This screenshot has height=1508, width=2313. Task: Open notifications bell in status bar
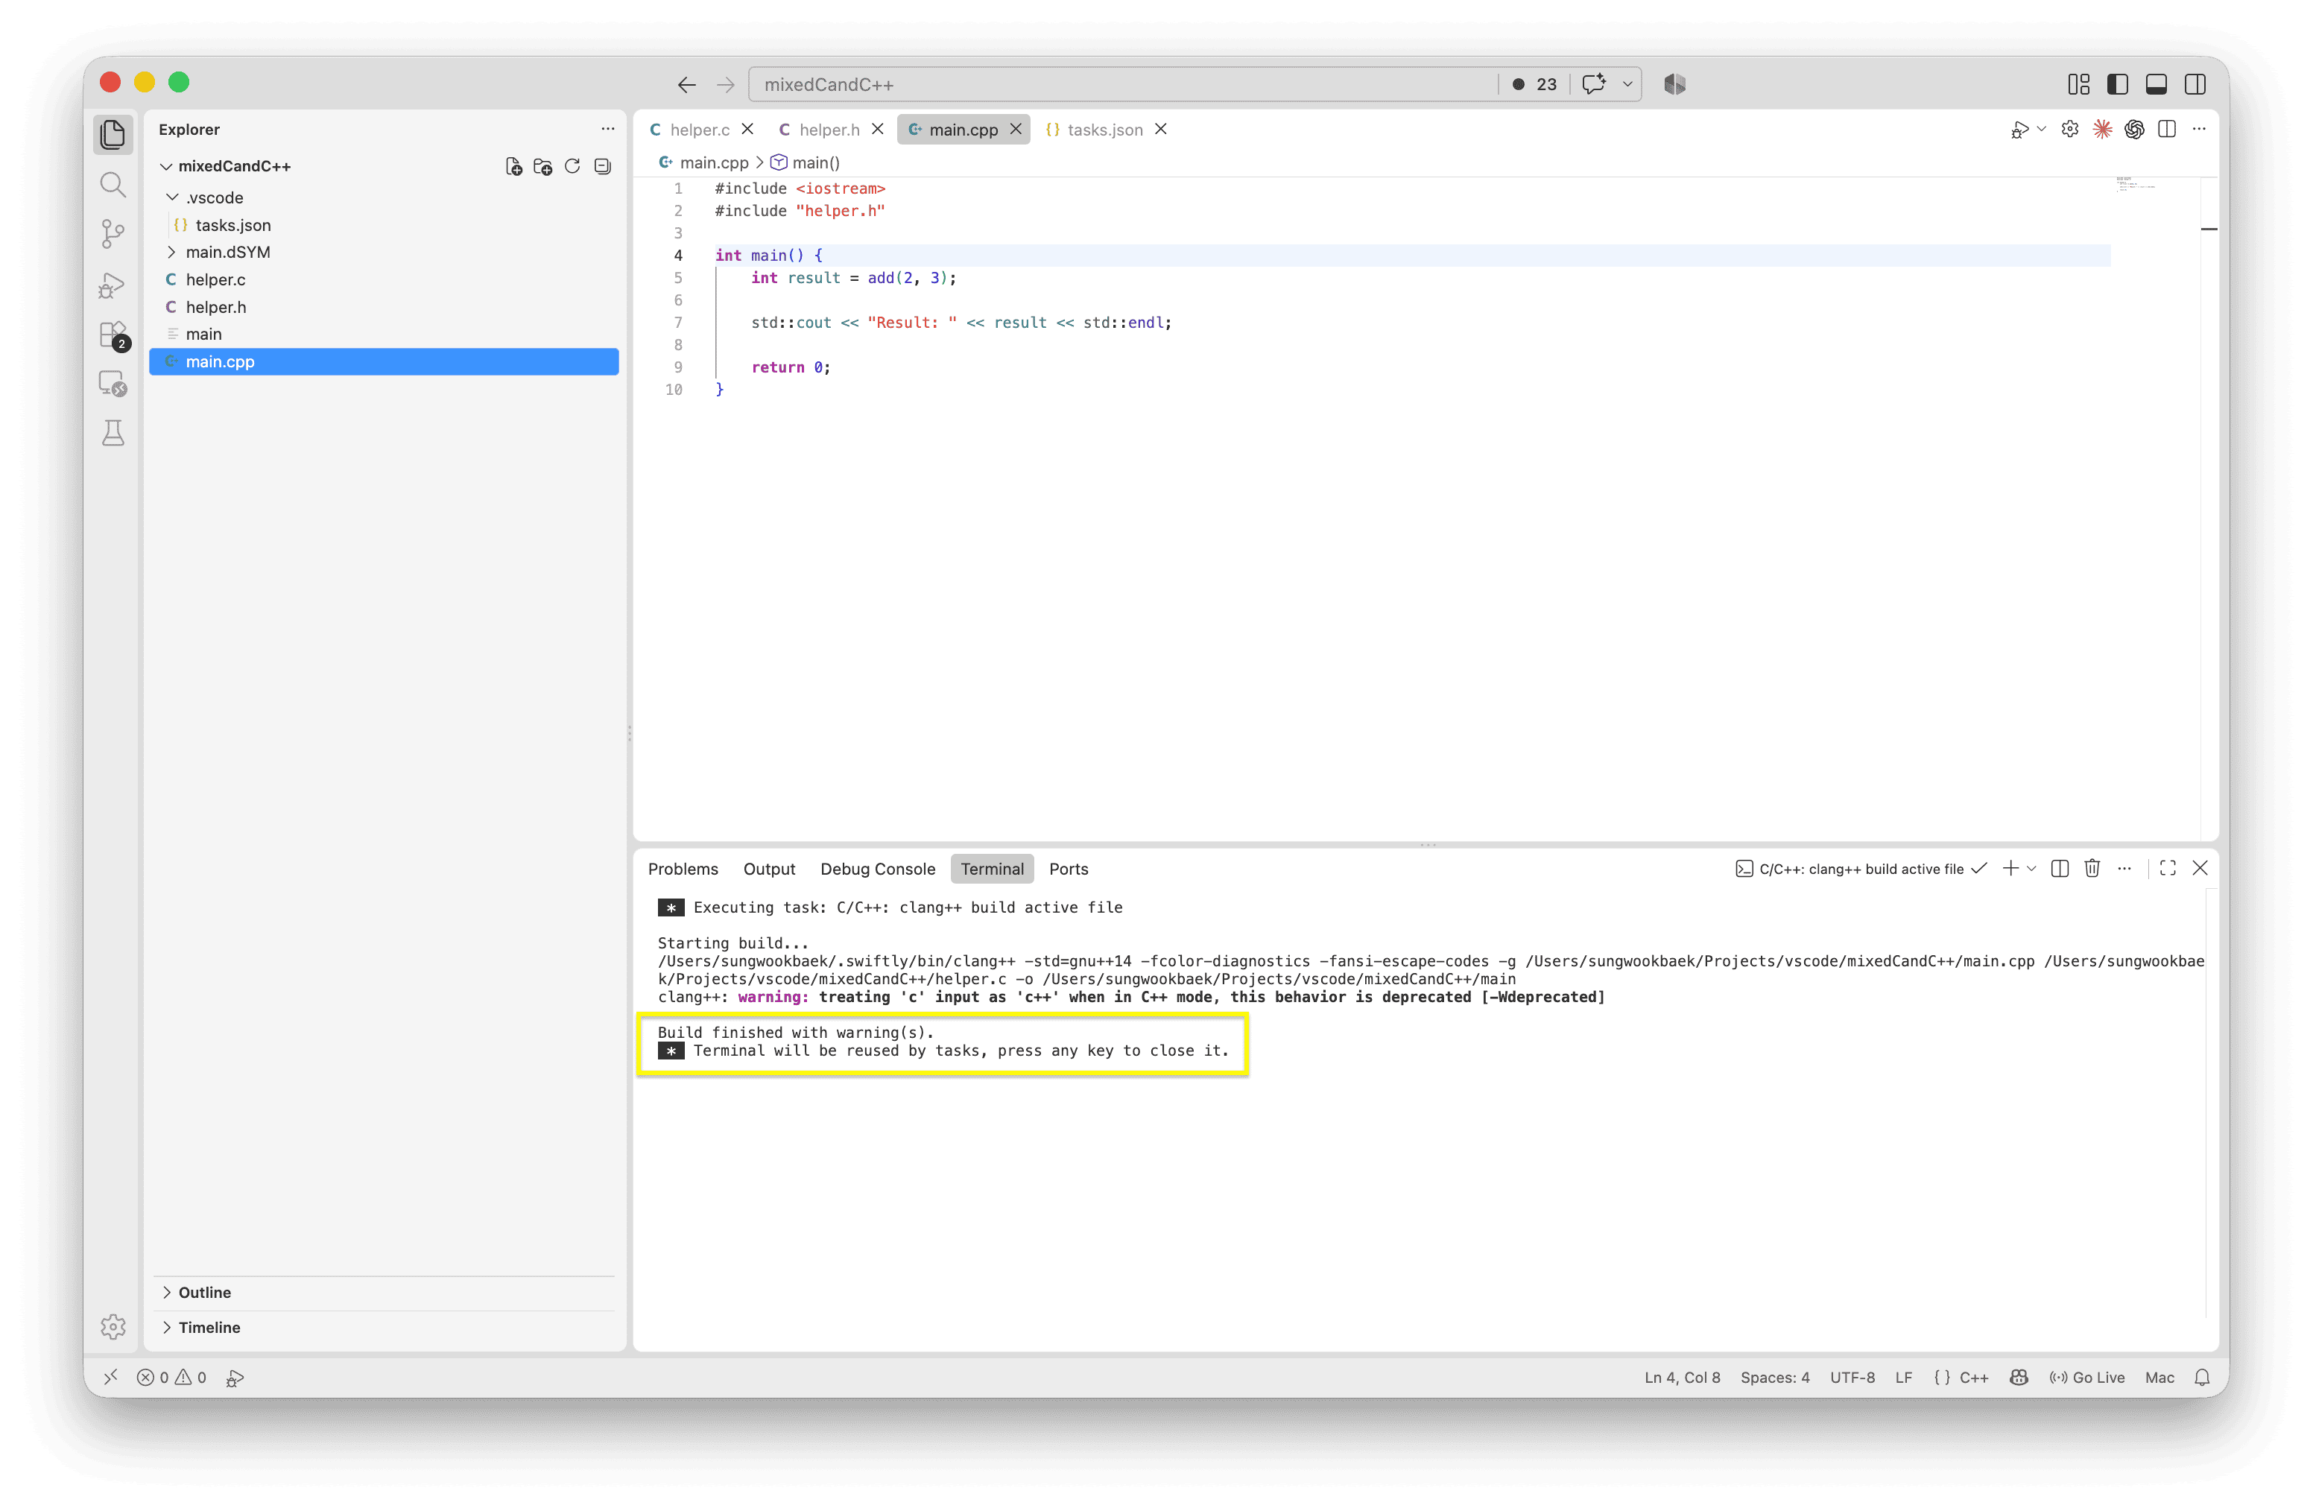[x=2202, y=1377]
